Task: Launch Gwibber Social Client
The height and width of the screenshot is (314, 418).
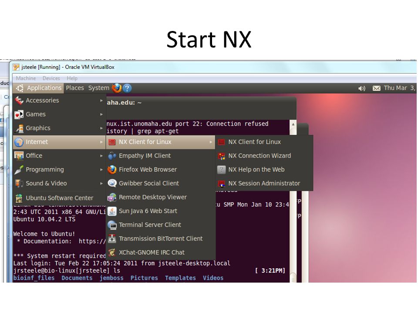Action: (x=161, y=184)
